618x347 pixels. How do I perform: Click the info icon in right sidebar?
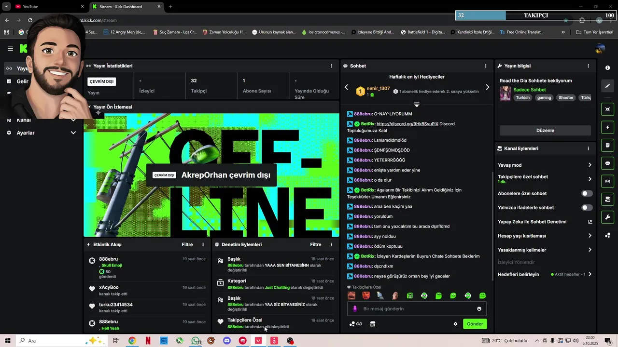click(x=608, y=68)
